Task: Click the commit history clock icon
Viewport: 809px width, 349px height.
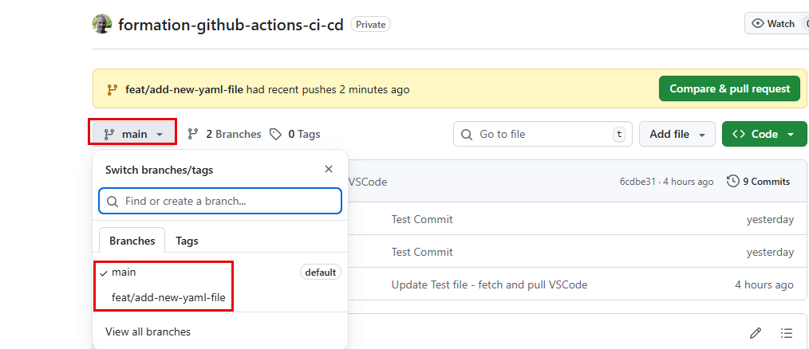Action: [733, 182]
